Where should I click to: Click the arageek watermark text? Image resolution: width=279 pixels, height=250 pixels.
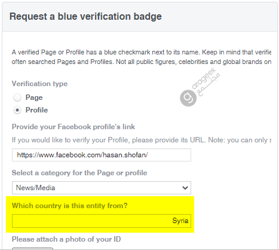point(206,81)
